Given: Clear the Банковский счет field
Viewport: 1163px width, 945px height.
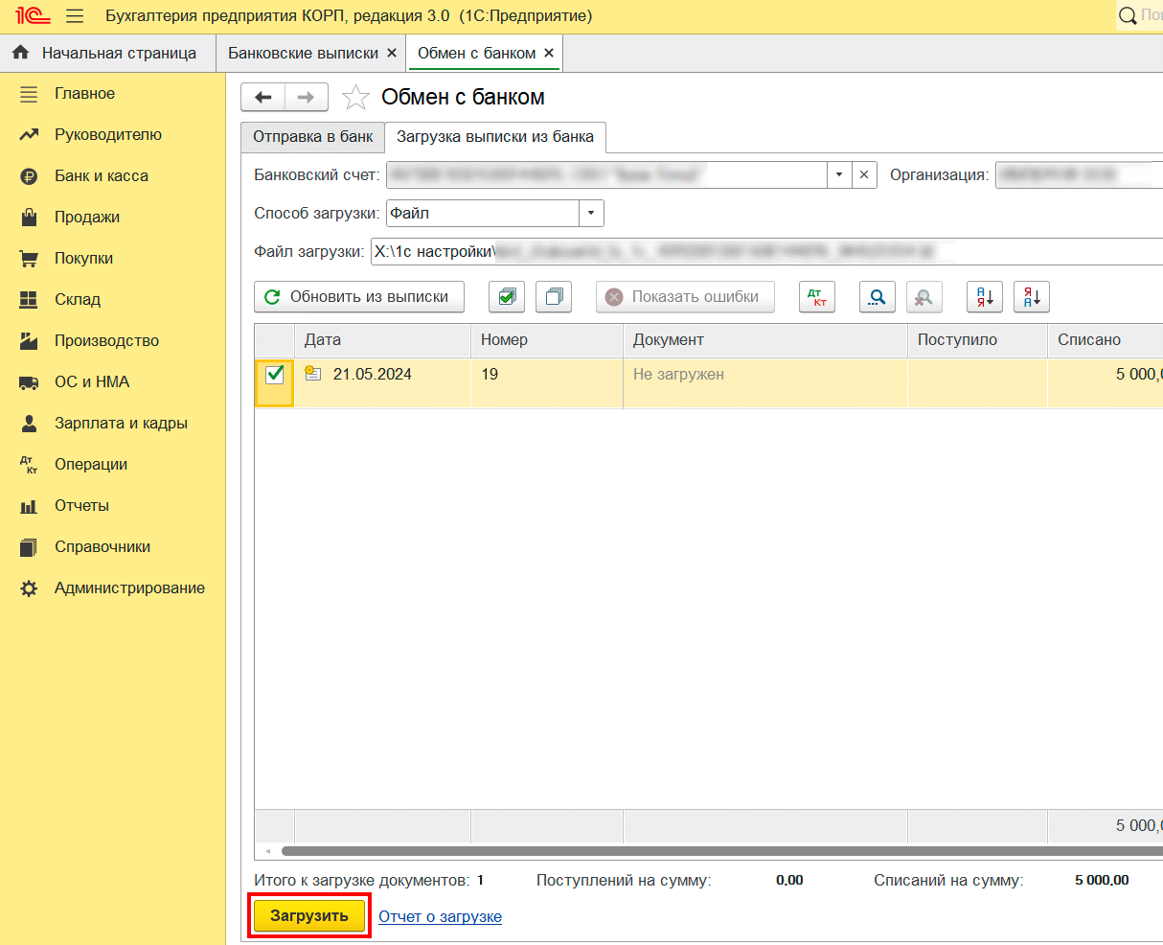Looking at the screenshot, I should 864,175.
